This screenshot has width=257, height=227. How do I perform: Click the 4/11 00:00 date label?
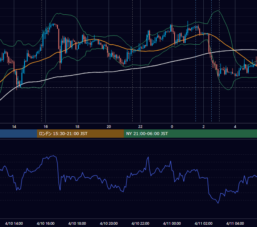172,223
